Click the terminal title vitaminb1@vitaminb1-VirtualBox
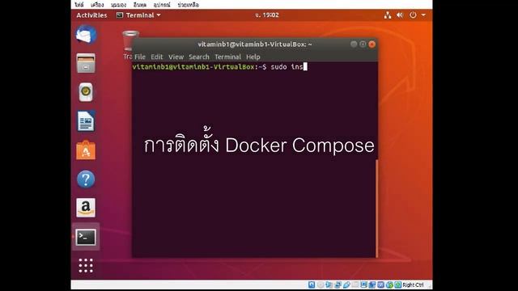The image size is (518, 291). (255, 44)
